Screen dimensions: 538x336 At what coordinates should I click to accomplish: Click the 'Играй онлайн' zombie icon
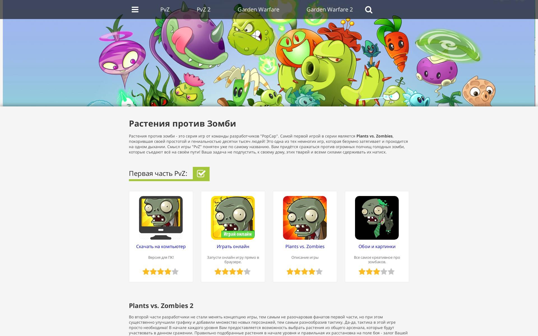(233, 218)
